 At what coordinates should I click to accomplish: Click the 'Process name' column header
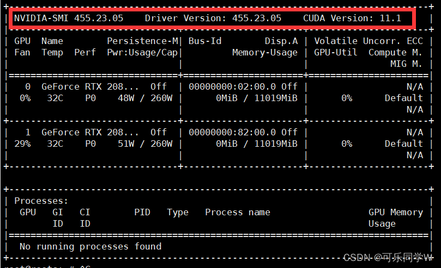tap(237, 213)
